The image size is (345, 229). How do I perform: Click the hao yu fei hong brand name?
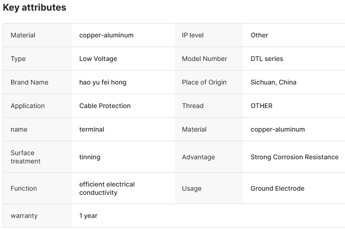click(x=102, y=82)
